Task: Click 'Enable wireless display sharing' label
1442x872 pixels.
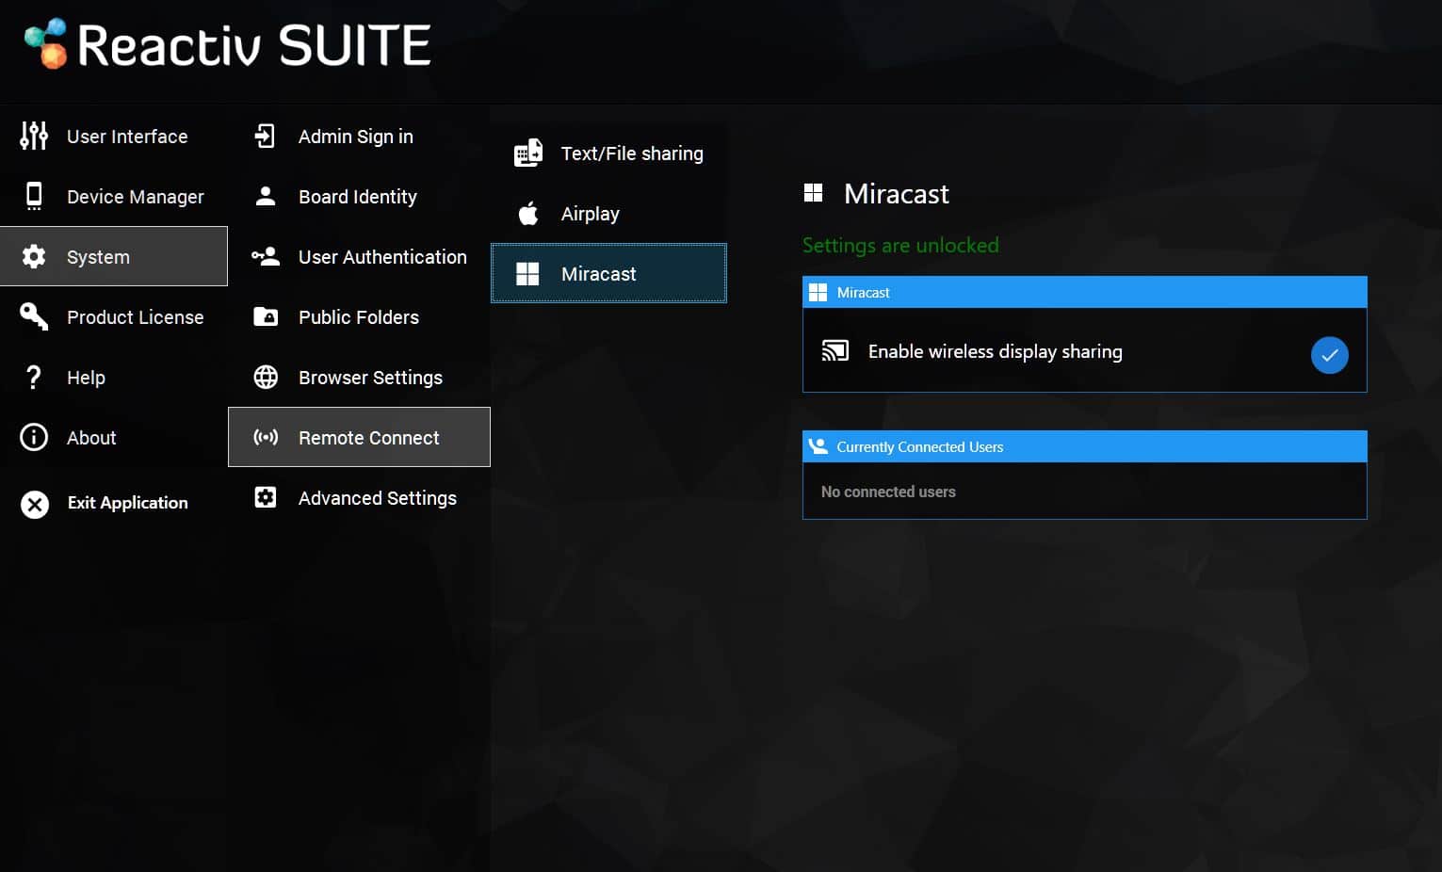Action: [x=995, y=351]
